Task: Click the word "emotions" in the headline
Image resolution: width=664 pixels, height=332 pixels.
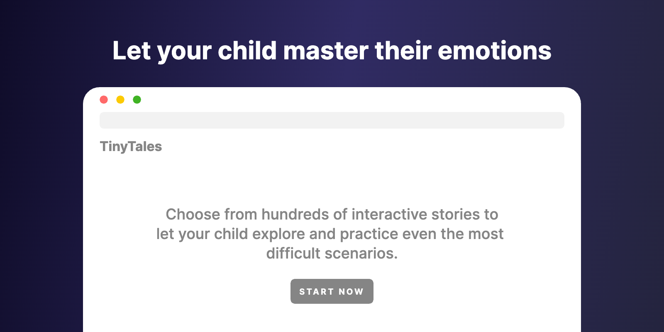Action: (x=494, y=51)
